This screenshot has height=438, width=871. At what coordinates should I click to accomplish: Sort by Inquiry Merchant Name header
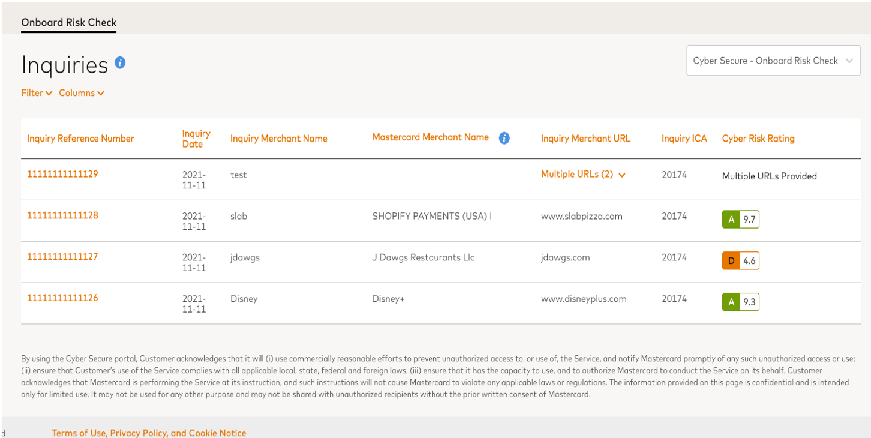click(x=278, y=139)
